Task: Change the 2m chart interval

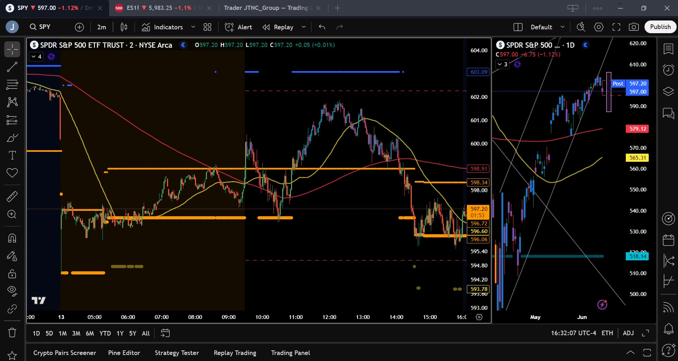Action: 102,27
